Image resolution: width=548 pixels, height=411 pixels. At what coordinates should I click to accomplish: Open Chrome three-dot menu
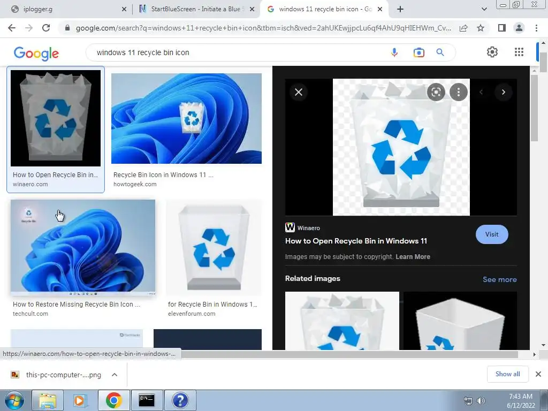(x=536, y=28)
